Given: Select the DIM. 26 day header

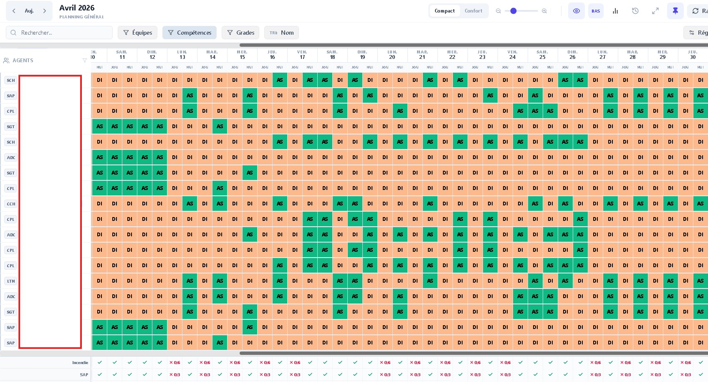Looking at the screenshot, I should coord(573,55).
